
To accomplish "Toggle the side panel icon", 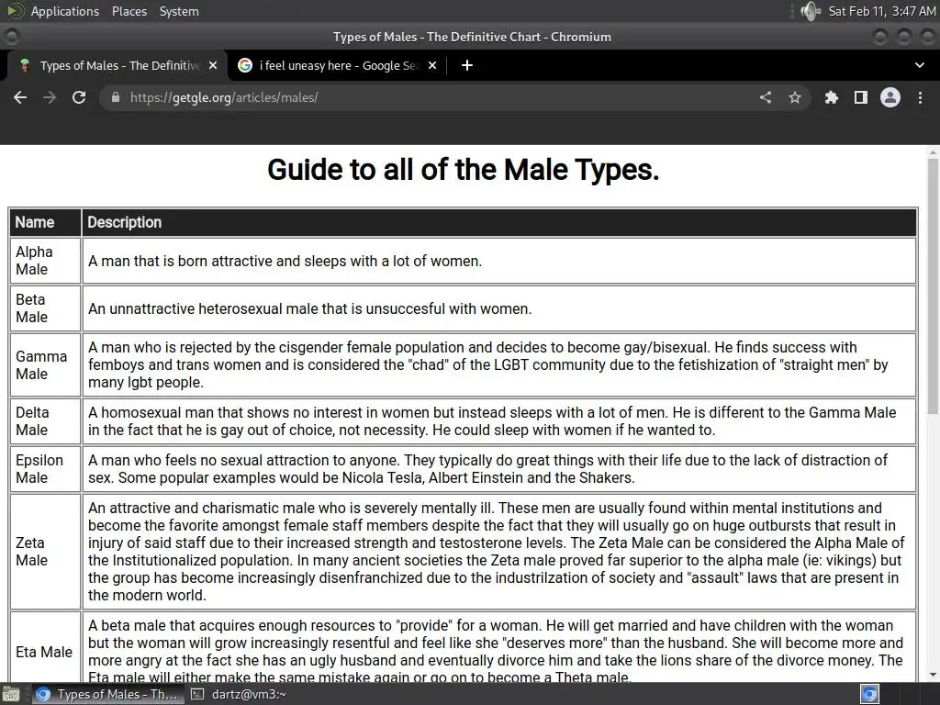I will pyautogui.click(x=861, y=97).
